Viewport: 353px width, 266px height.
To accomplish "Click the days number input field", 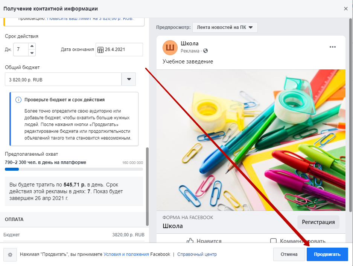I will 21,50.
